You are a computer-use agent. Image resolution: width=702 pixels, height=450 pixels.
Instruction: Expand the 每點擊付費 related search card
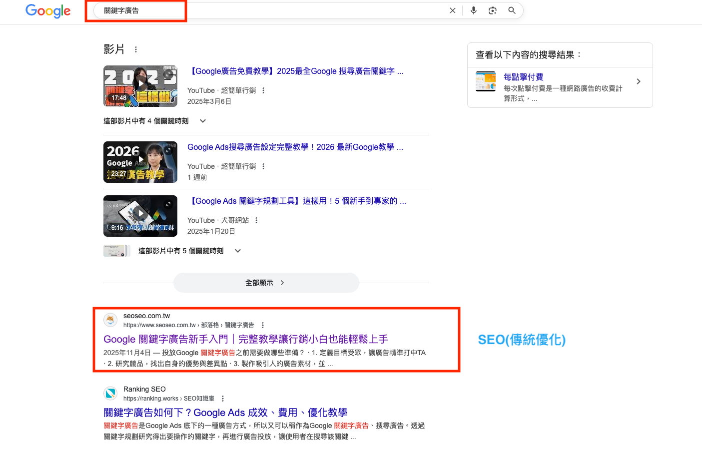(638, 81)
